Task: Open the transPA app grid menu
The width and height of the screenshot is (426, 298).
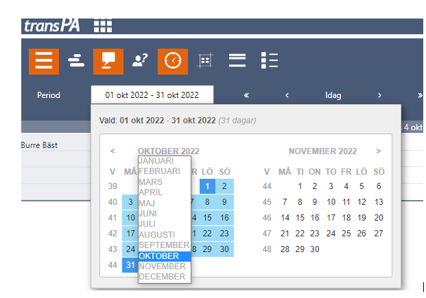Action: pos(103,26)
